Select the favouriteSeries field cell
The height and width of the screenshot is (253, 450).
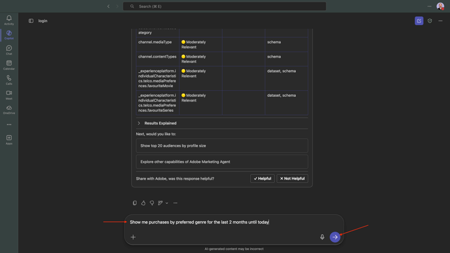158,103
